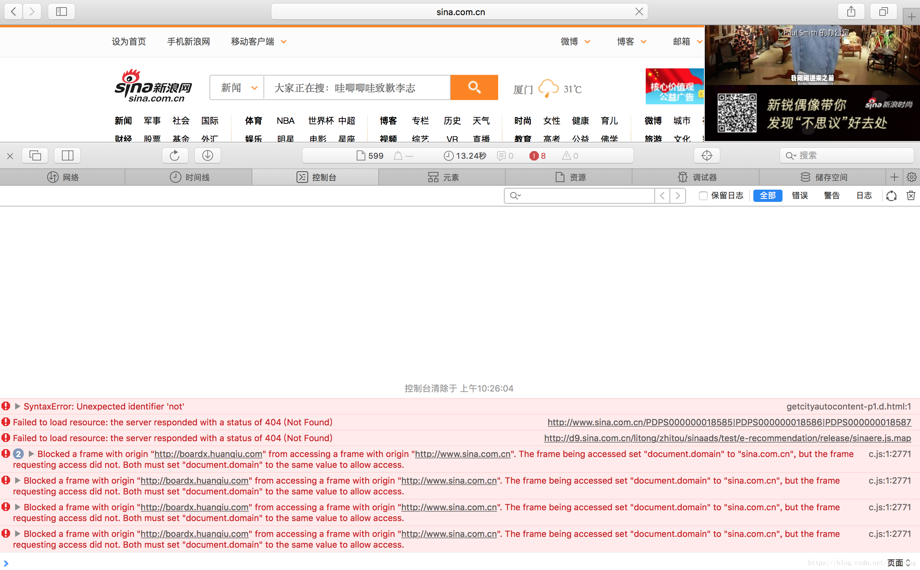Screen dimensions: 920x570
Task: Clear console with trash icon
Action: pos(911,196)
